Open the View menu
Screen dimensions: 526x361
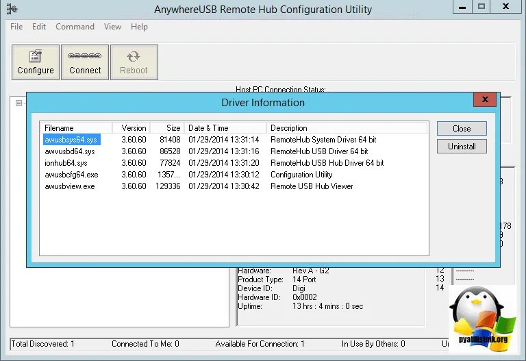coord(112,27)
